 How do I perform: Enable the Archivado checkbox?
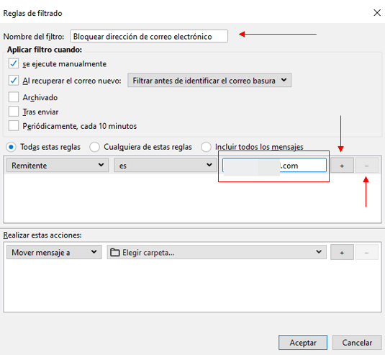point(14,97)
